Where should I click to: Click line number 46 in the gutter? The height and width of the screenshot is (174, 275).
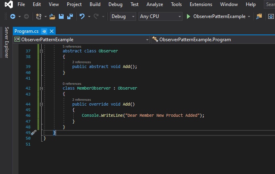coord(28,116)
